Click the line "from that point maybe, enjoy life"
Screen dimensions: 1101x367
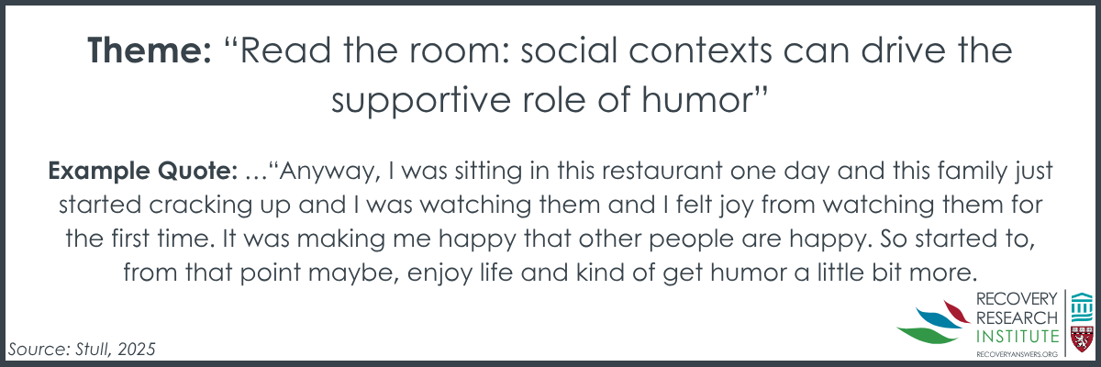[550, 274]
